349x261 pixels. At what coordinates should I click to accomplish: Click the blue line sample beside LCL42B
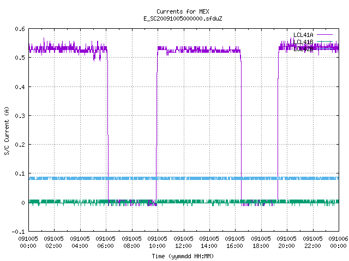(x=324, y=48)
